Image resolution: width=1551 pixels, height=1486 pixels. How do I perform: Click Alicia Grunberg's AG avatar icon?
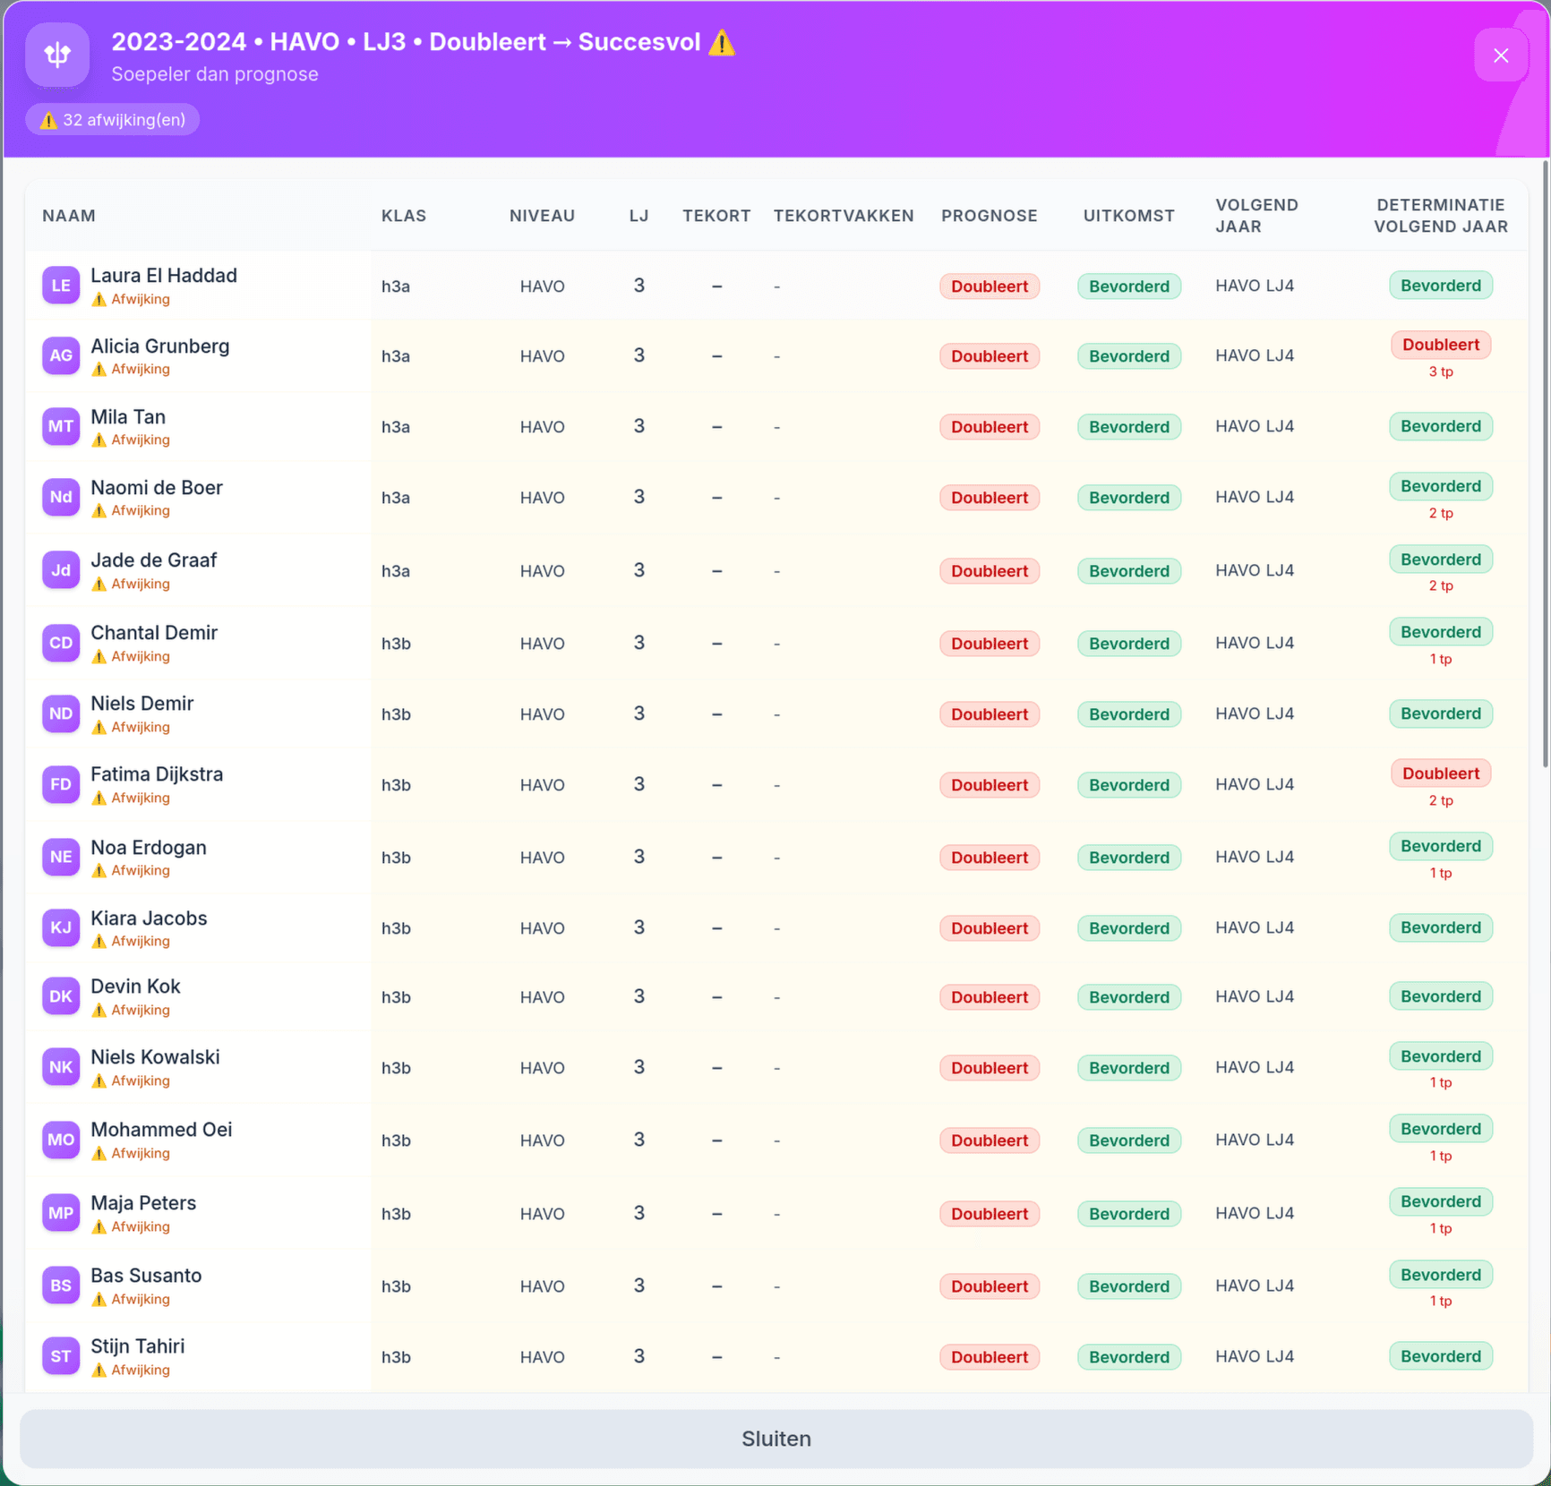point(61,355)
